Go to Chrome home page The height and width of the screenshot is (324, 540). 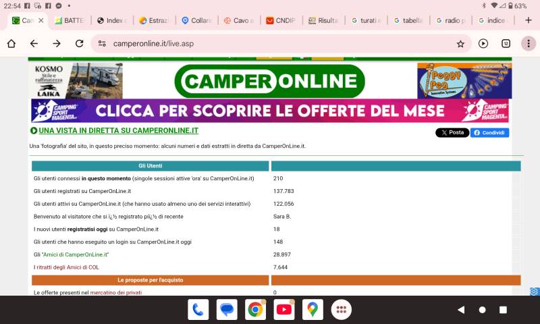(x=11, y=44)
